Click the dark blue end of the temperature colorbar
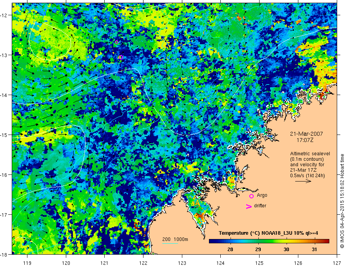The height and width of the screenshot is (266, 345). coord(212,241)
